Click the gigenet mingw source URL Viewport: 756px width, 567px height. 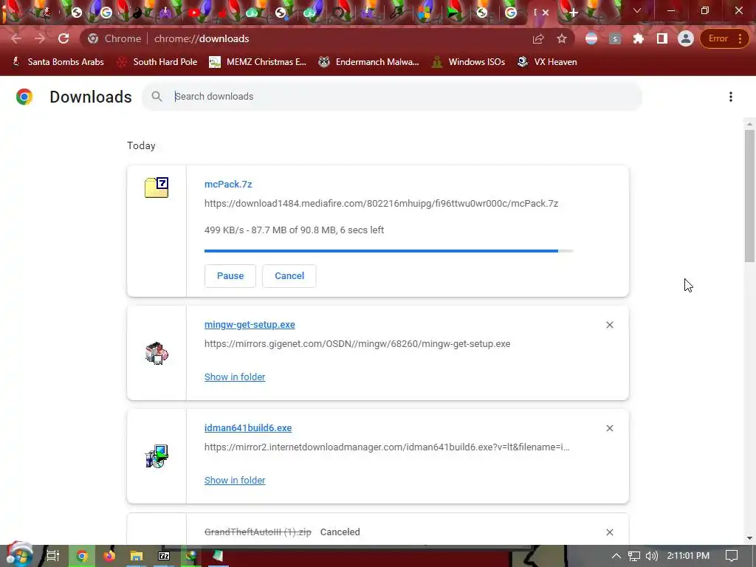(x=357, y=344)
